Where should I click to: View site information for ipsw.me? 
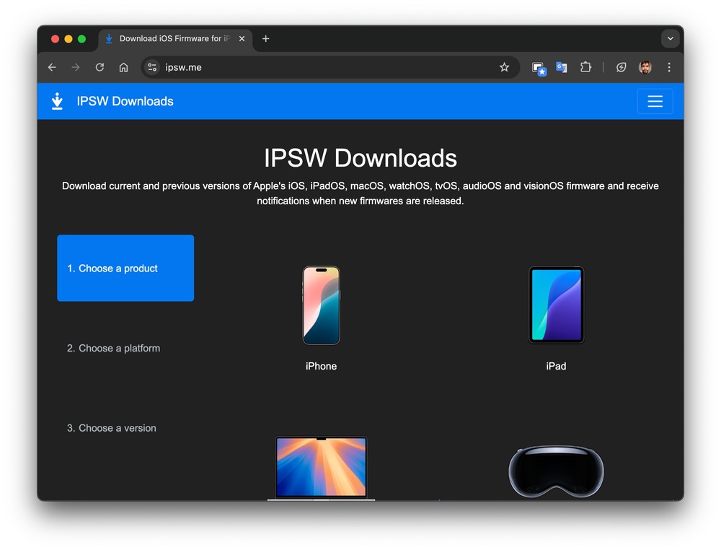pos(151,67)
